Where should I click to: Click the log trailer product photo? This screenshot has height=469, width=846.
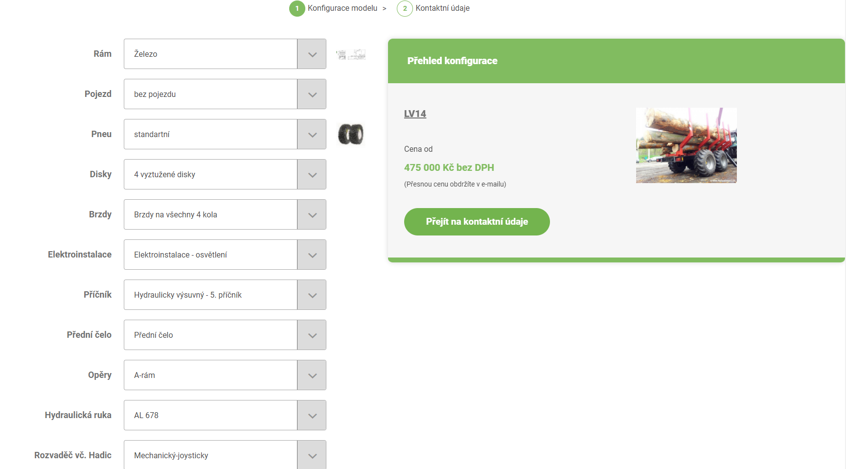686,145
